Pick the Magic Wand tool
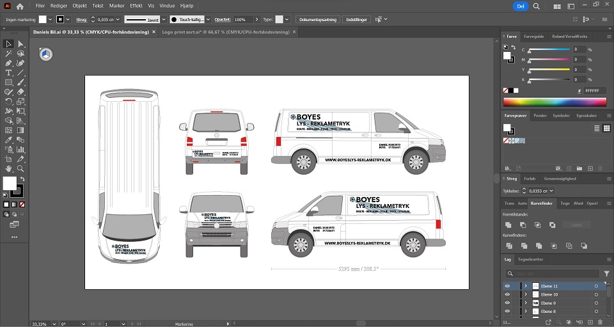Screen dimensions: 614x327 (8, 54)
